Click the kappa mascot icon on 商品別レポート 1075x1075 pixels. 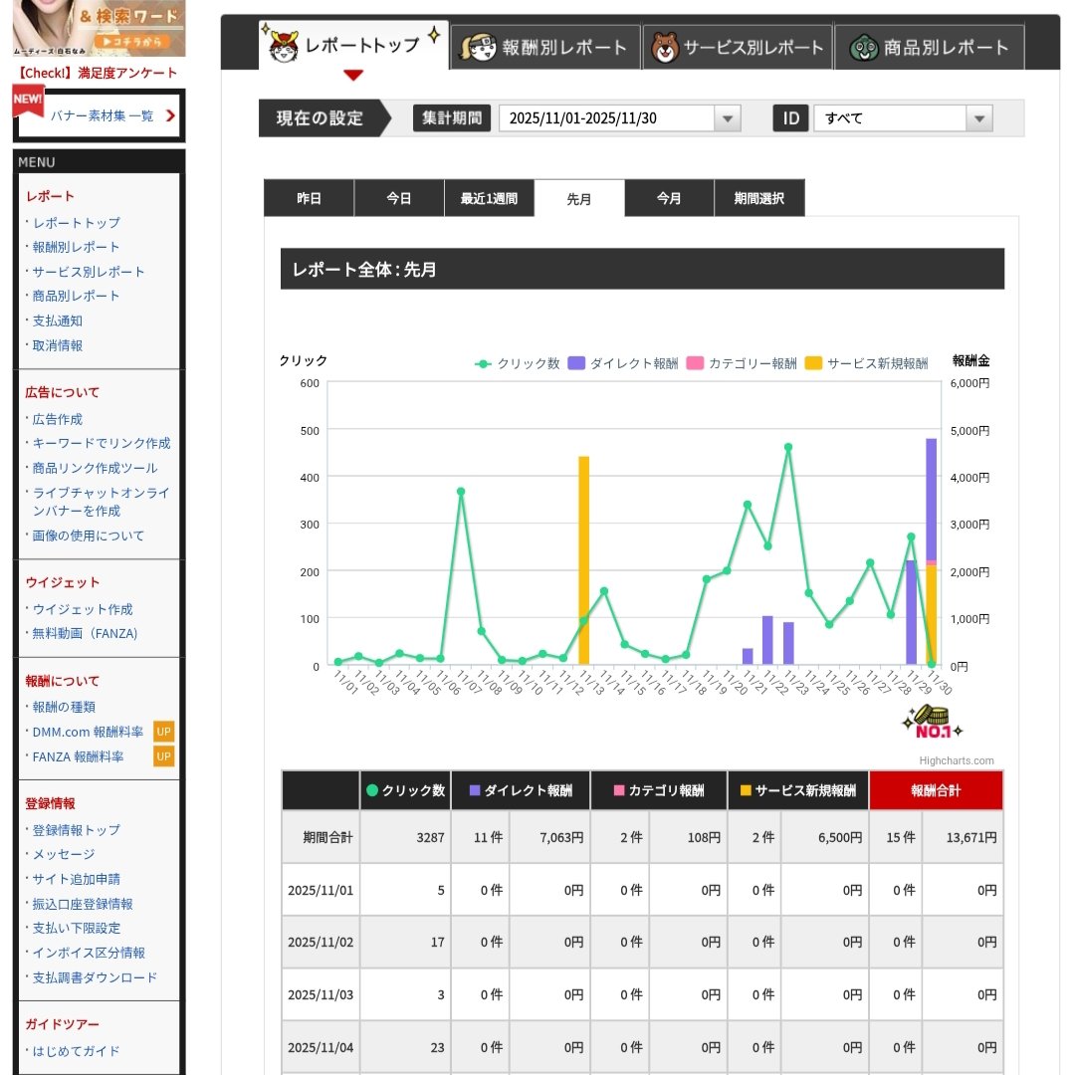(864, 48)
